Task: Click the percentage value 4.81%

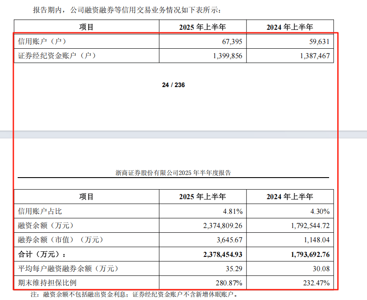Action: tap(233, 211)
